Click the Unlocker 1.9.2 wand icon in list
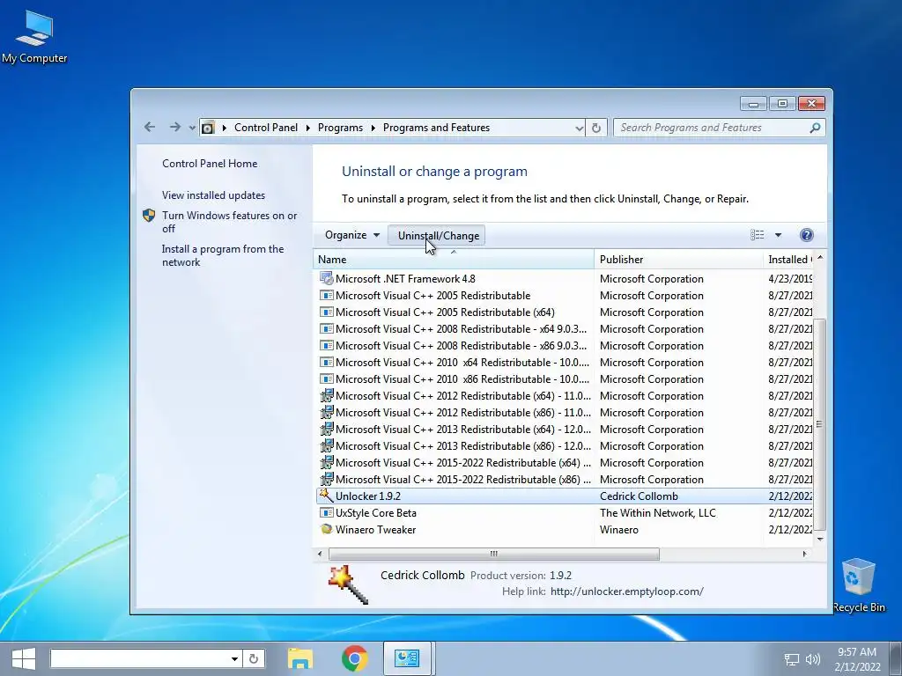This screenshot has width=902, height=676. 326,496
